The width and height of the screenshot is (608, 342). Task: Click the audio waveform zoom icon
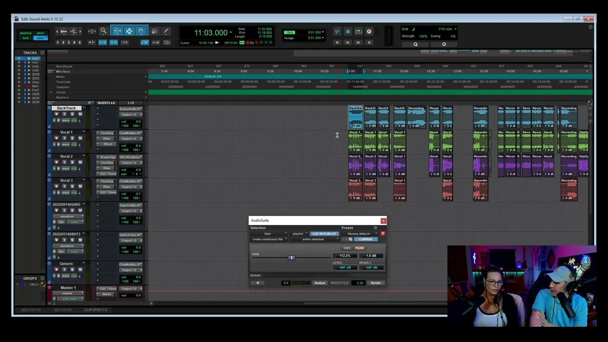point(64,31)
